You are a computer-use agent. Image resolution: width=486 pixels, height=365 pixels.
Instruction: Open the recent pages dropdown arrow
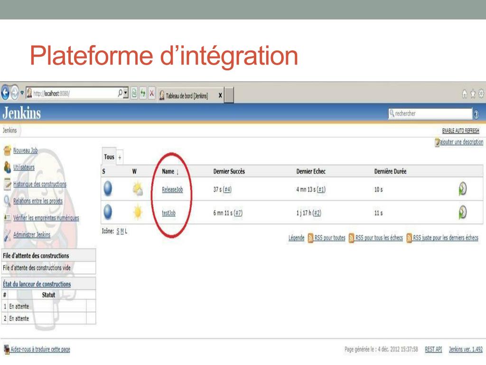(22, 93)
